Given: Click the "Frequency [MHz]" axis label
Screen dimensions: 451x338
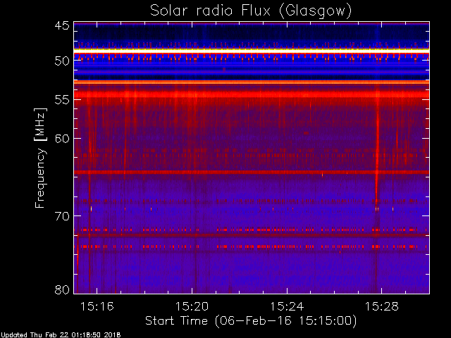Looking at the screenshot, I should [x=40, y=158].
